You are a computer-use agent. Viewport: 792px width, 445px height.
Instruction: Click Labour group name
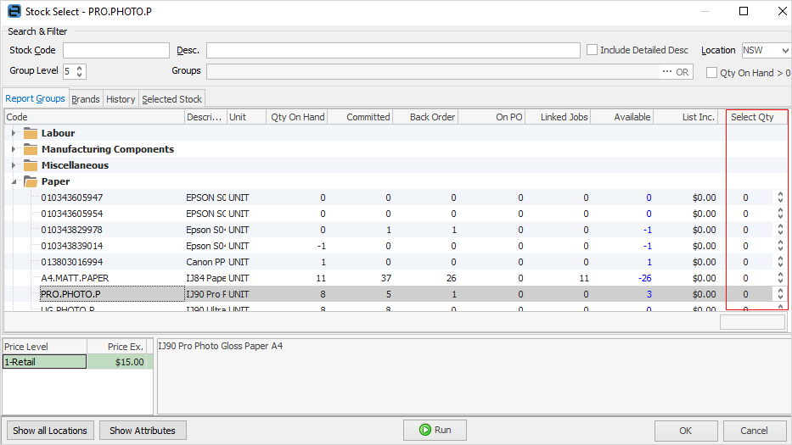click(x=58, y=133)
